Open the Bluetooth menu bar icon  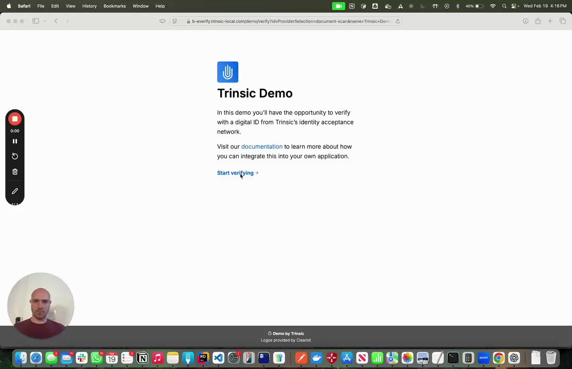[x=457, y=6]
